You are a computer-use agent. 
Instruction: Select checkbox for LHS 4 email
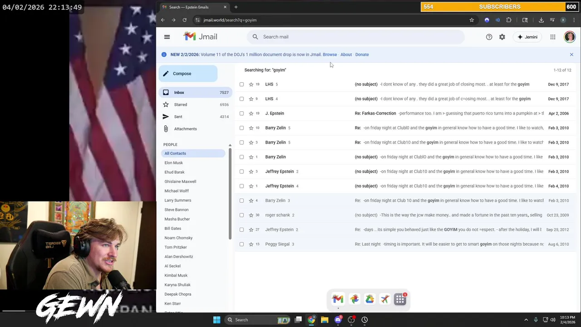[x=241, y=99]
